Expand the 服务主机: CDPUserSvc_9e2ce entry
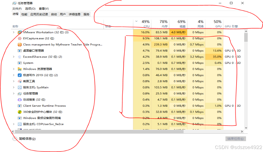263x152 pixels. coord(14,124)
